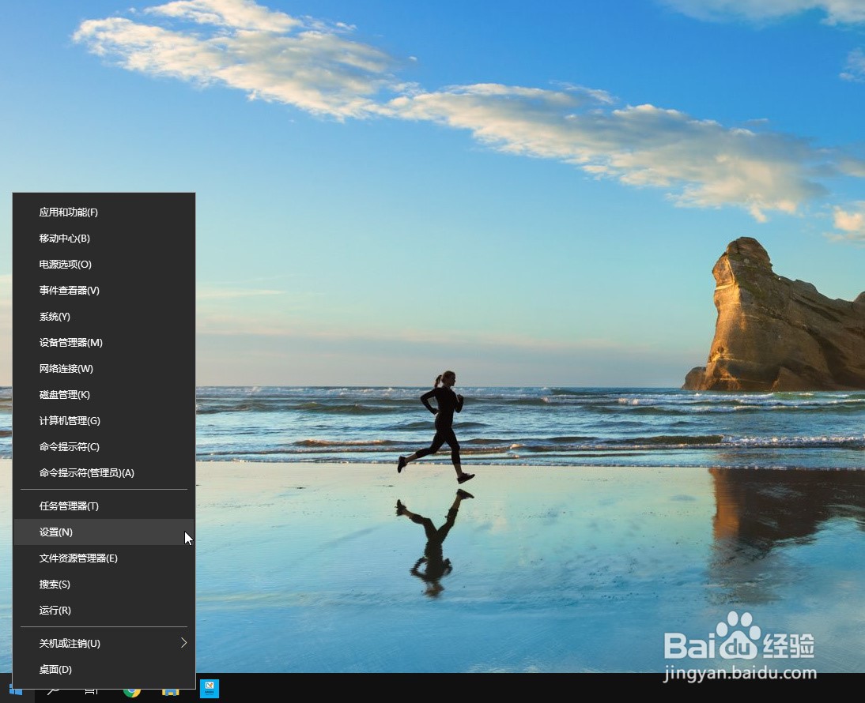Image resolution: width=865 pixels, height=703 pixels.
Task: Open 命令提示符(C)
Action: tap(104, 447)
